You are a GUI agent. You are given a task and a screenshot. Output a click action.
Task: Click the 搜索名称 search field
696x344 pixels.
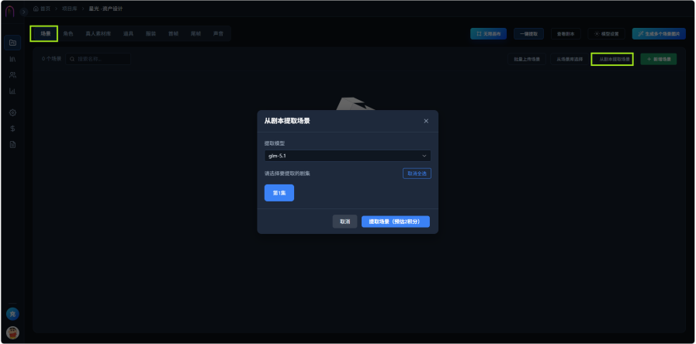tap(98, 59)
